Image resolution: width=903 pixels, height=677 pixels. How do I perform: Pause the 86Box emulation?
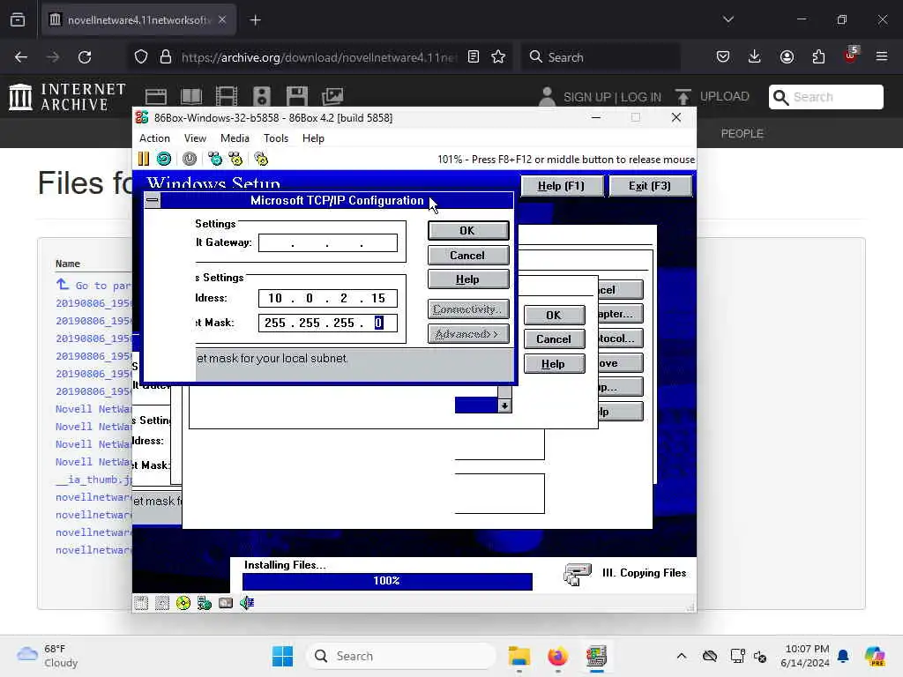tap(144, 159)
